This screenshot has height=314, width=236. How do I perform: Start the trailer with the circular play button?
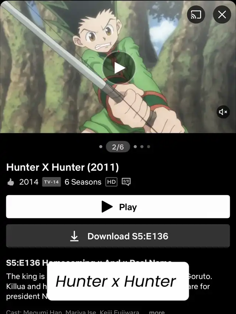tap(119, 68)
